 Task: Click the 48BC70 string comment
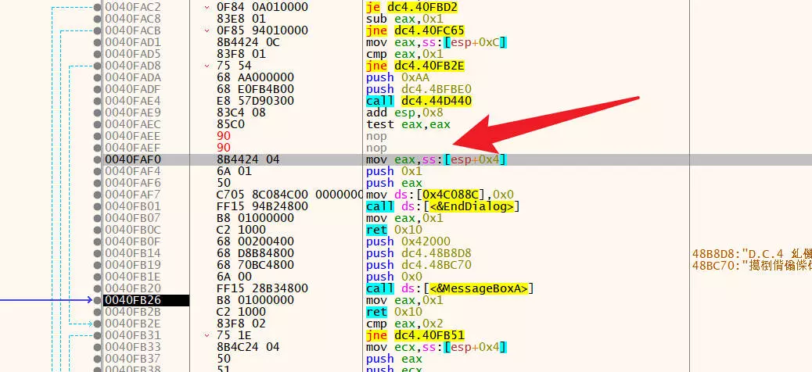(751, 265)
